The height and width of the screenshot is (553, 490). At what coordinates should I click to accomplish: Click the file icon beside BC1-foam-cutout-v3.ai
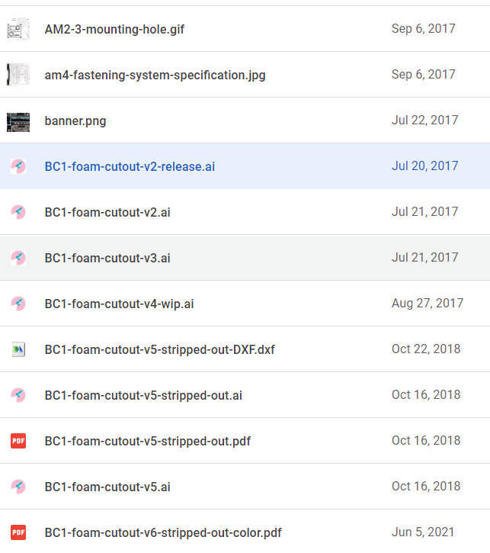(x=18, y=258)
